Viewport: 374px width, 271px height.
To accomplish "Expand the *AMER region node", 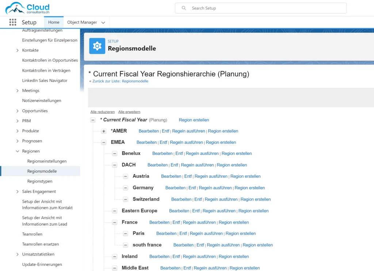I will pyautogui.click(x=104, y=131).
